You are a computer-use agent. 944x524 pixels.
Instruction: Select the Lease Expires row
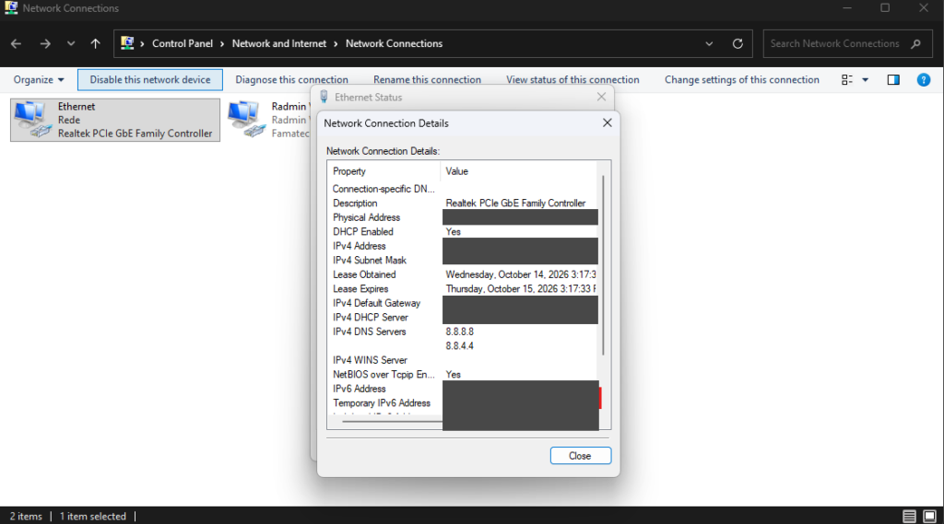pos(463,289)
